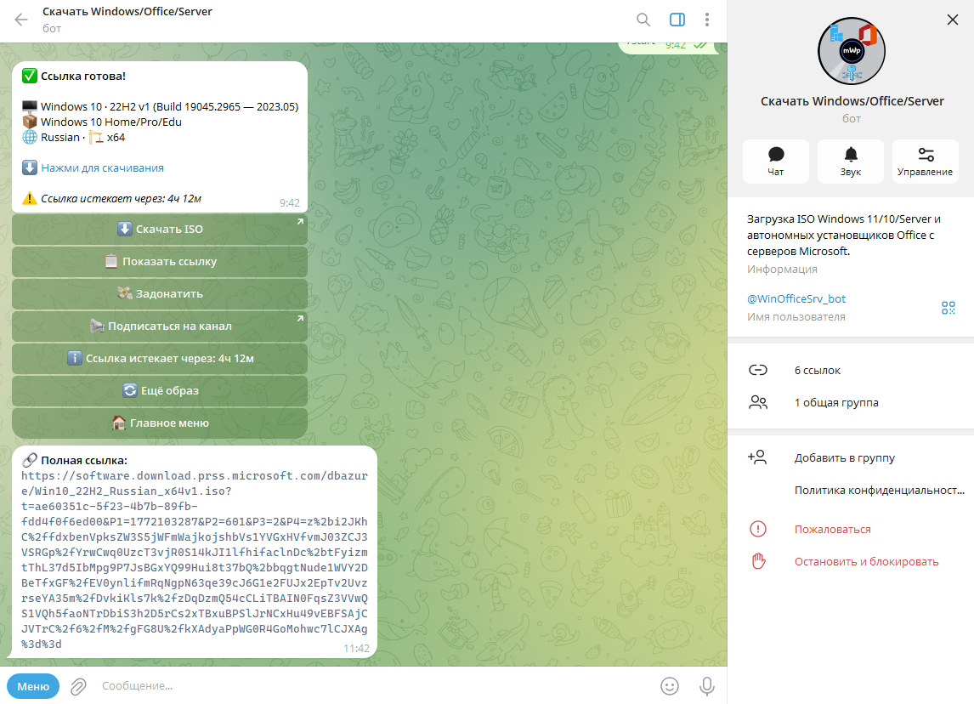Select Добавить в группу option
The width and height of the screenshot is (974, 704).
[x=851, y=458]
